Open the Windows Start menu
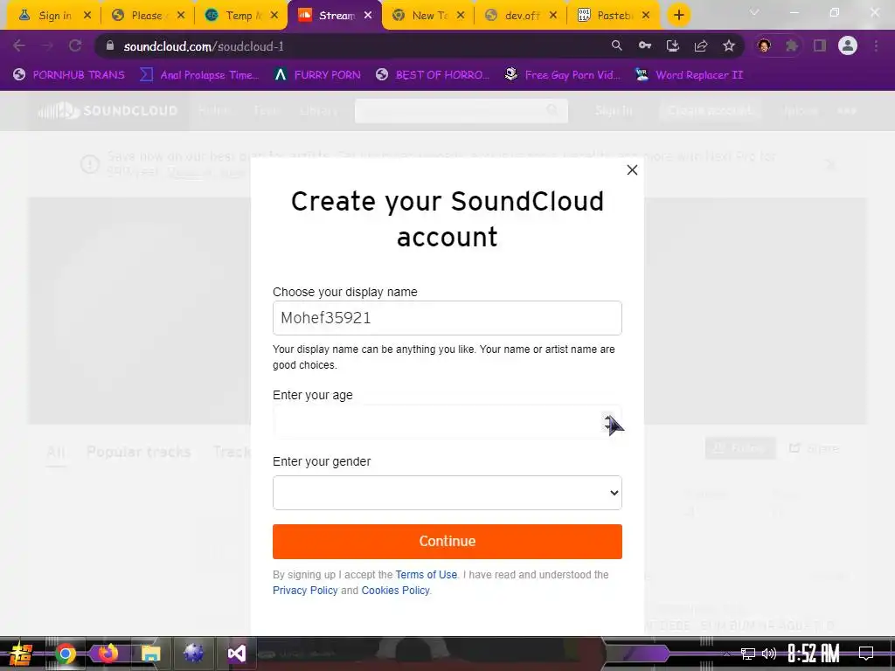Screen dimensions: 895x671 click(21, 654)
